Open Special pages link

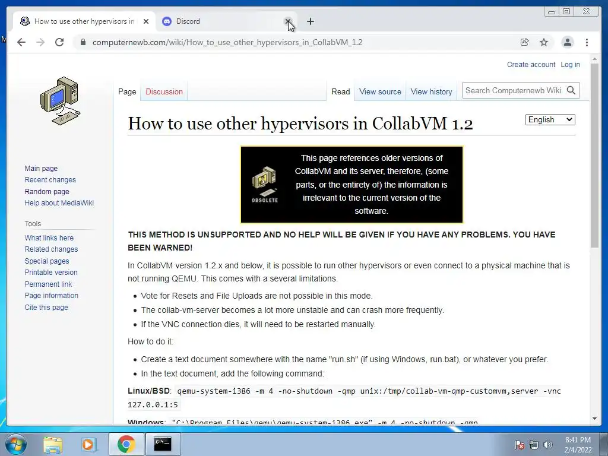pos(46,261)
